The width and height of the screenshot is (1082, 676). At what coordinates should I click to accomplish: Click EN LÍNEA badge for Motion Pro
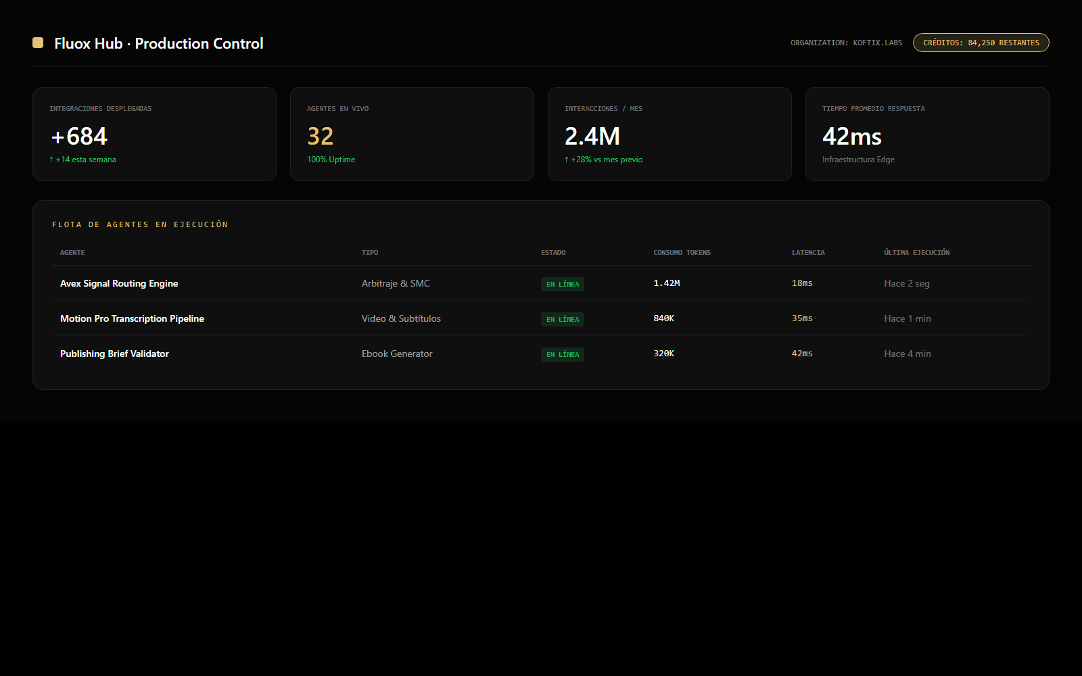[x=563, y=319]
